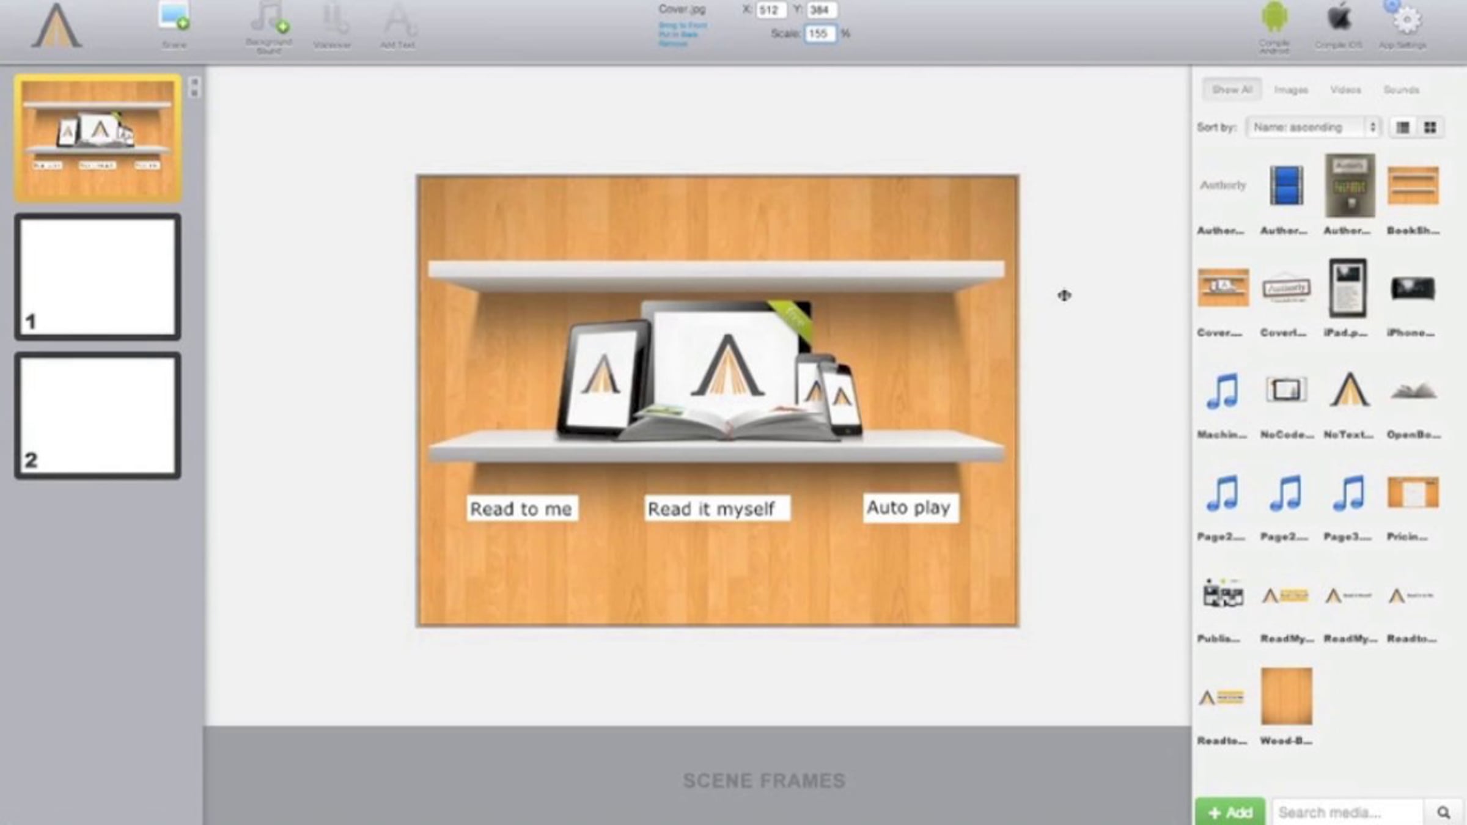The width and height of the screenshot is (1467, 825).
Task: Switch media panel to grid view
Action: pyautogui.click(x=1430, y=127)
